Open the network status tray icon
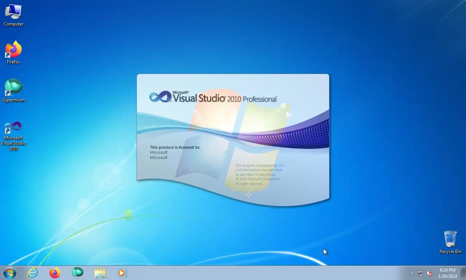Viewport: 466px width, 280px height. click(x=420, y=273)
